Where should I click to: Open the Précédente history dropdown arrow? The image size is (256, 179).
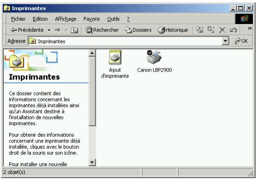click(49, 30)
